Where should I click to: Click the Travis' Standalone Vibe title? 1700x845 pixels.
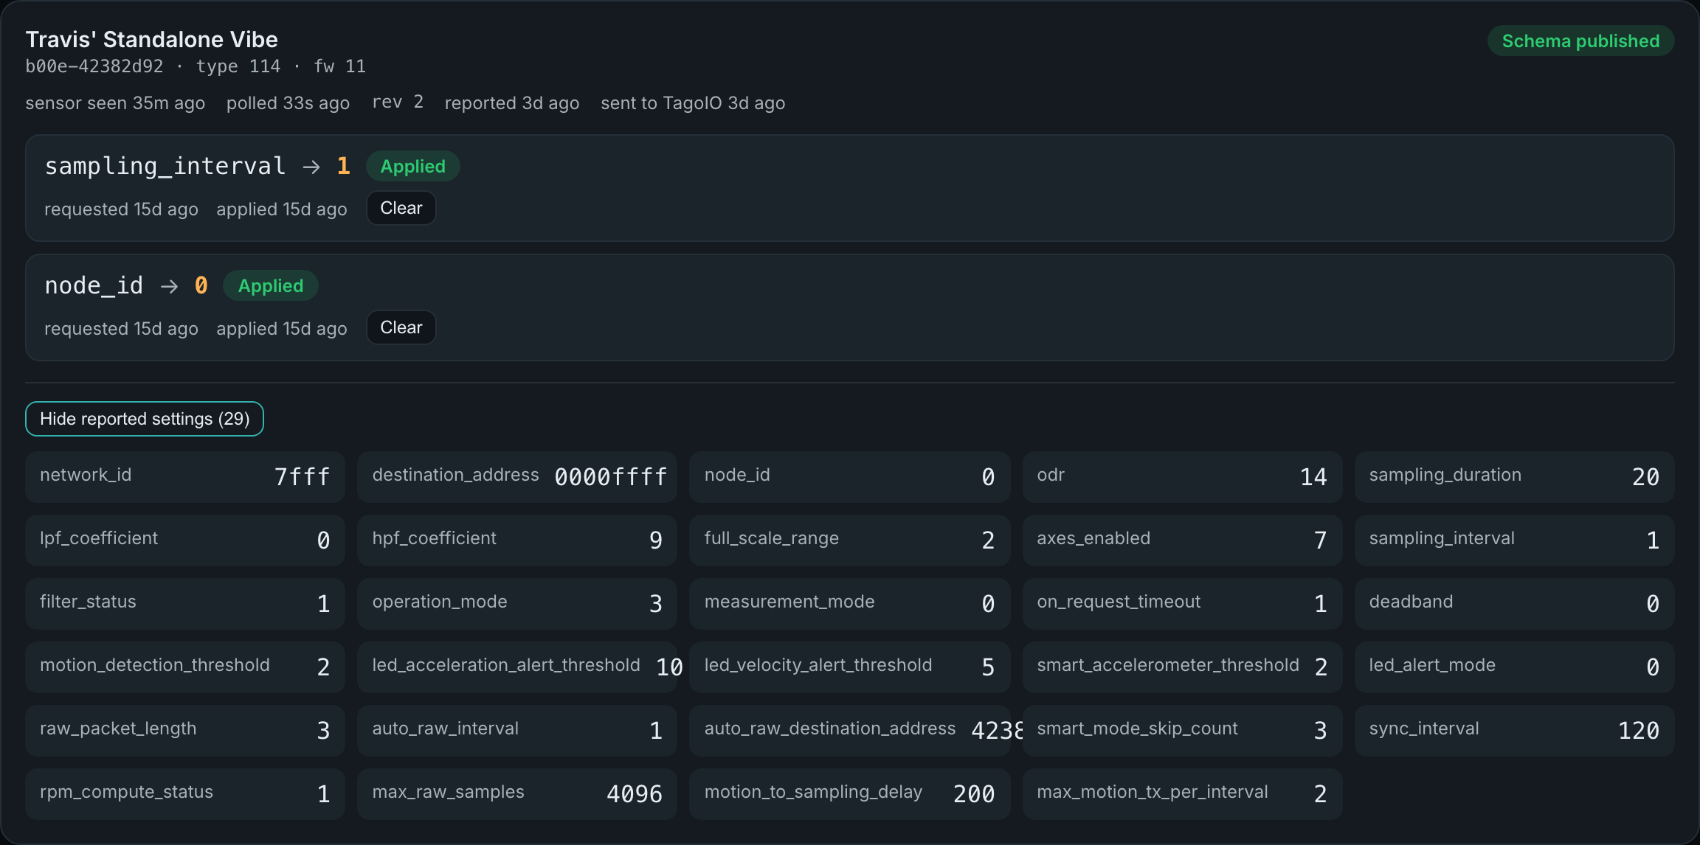click(152, 39)
